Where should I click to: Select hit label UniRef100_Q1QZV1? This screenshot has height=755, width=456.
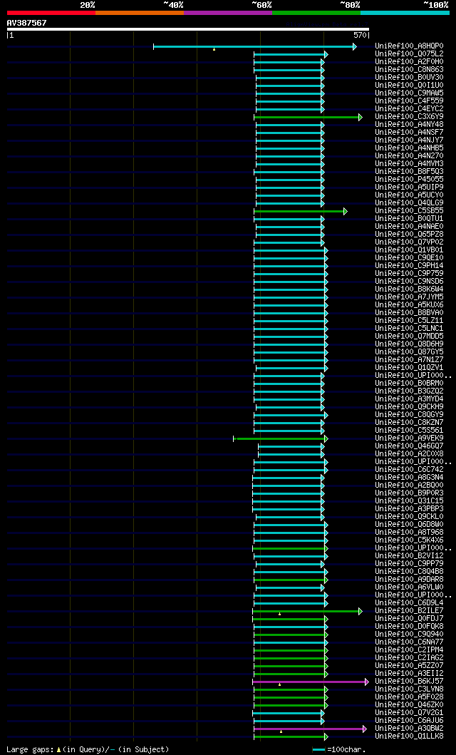pyautogui.click(x=410, y=367)
